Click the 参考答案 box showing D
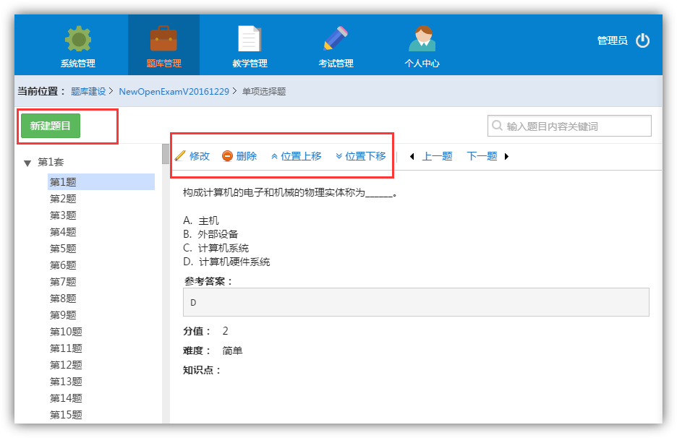Screen dimensions: 677x438 pos(416,302)
